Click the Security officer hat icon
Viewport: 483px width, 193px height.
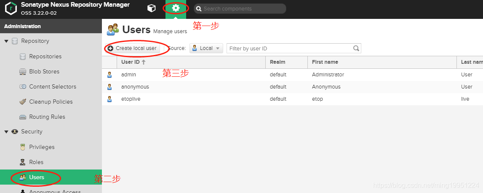click(14, 132)
